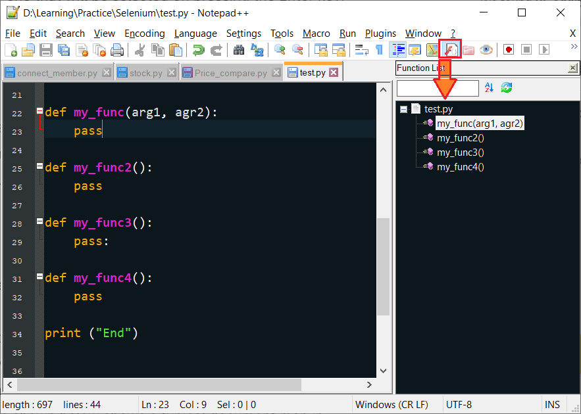Click the horizontal scrollbar right arrow

tap(369, 385)
